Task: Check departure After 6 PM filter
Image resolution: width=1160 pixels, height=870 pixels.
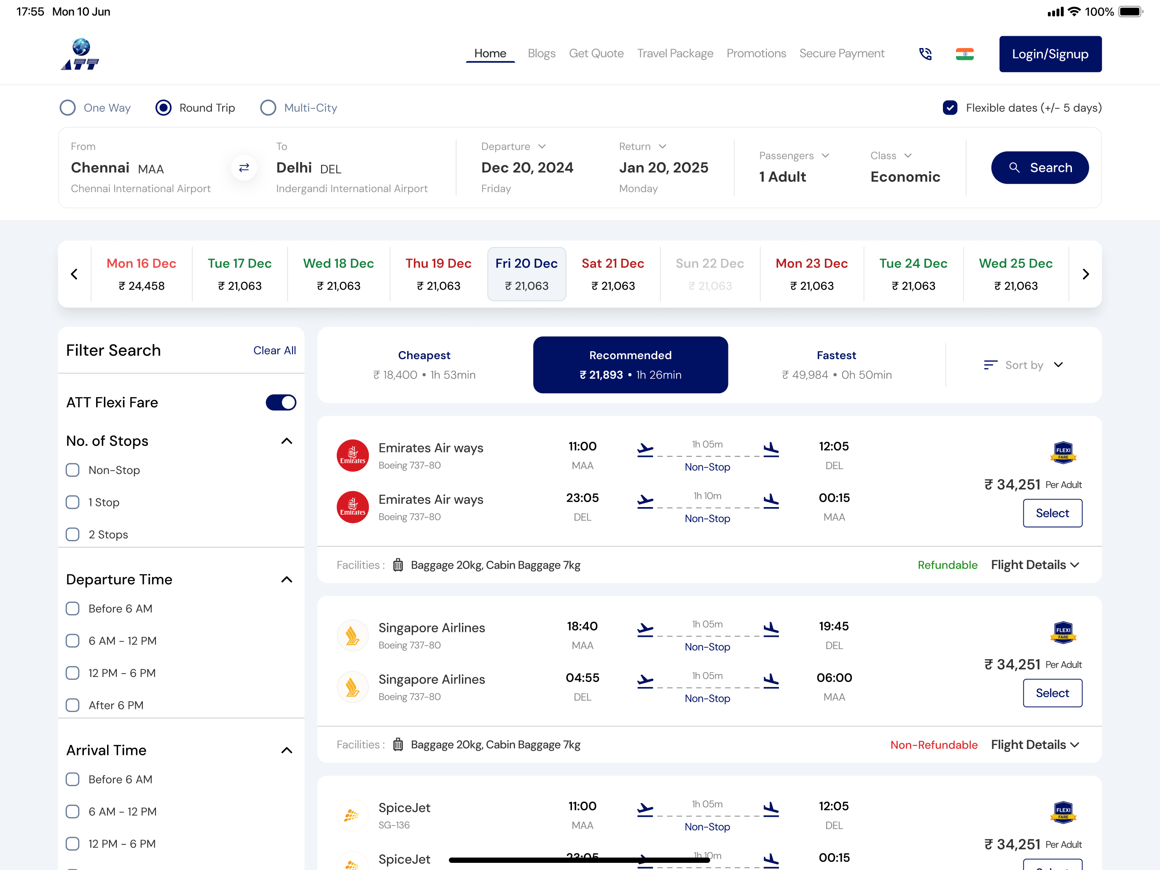Action: [x=72, y=705]
